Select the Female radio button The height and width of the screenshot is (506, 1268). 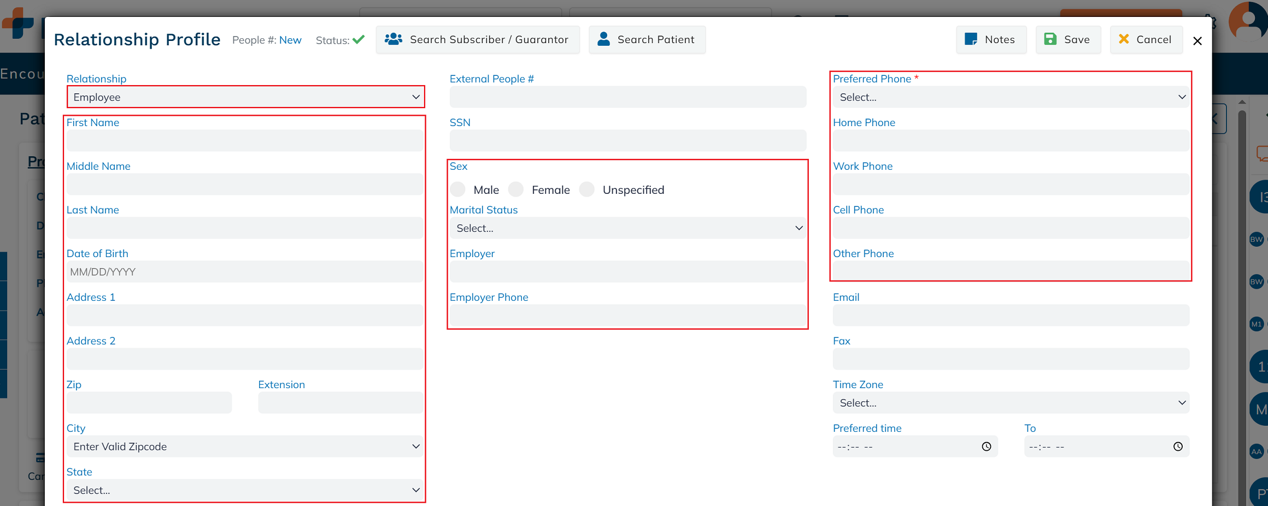516,189
